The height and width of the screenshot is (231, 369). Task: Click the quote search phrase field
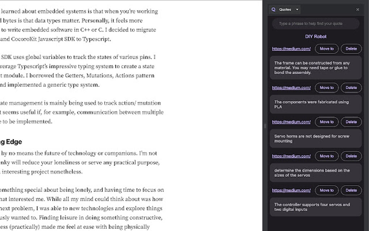click(x=315, y=24)
